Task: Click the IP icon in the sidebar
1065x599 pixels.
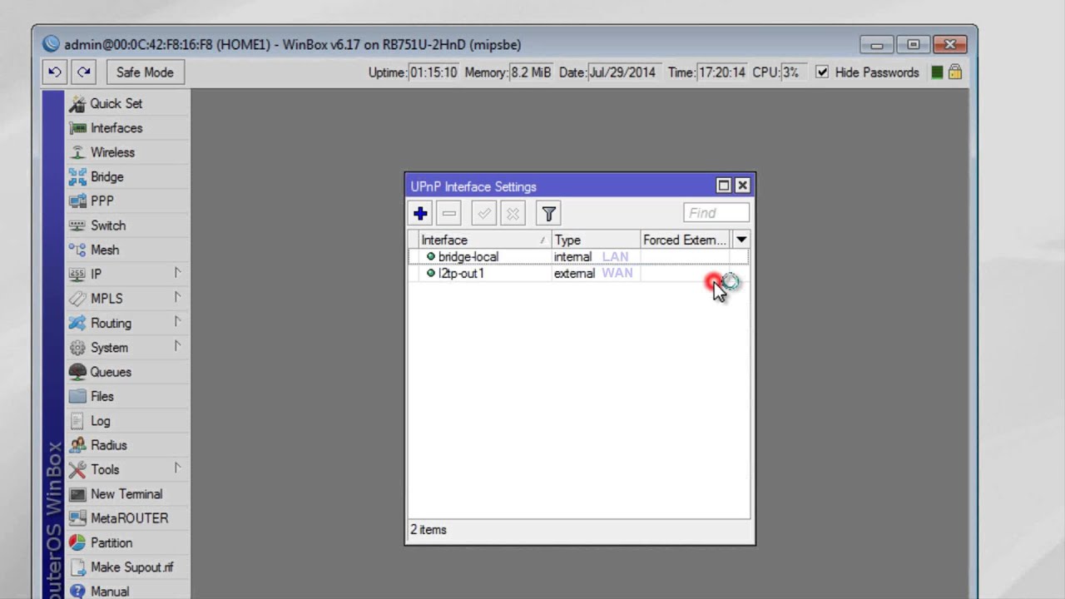Action: (x=77, y=274)
